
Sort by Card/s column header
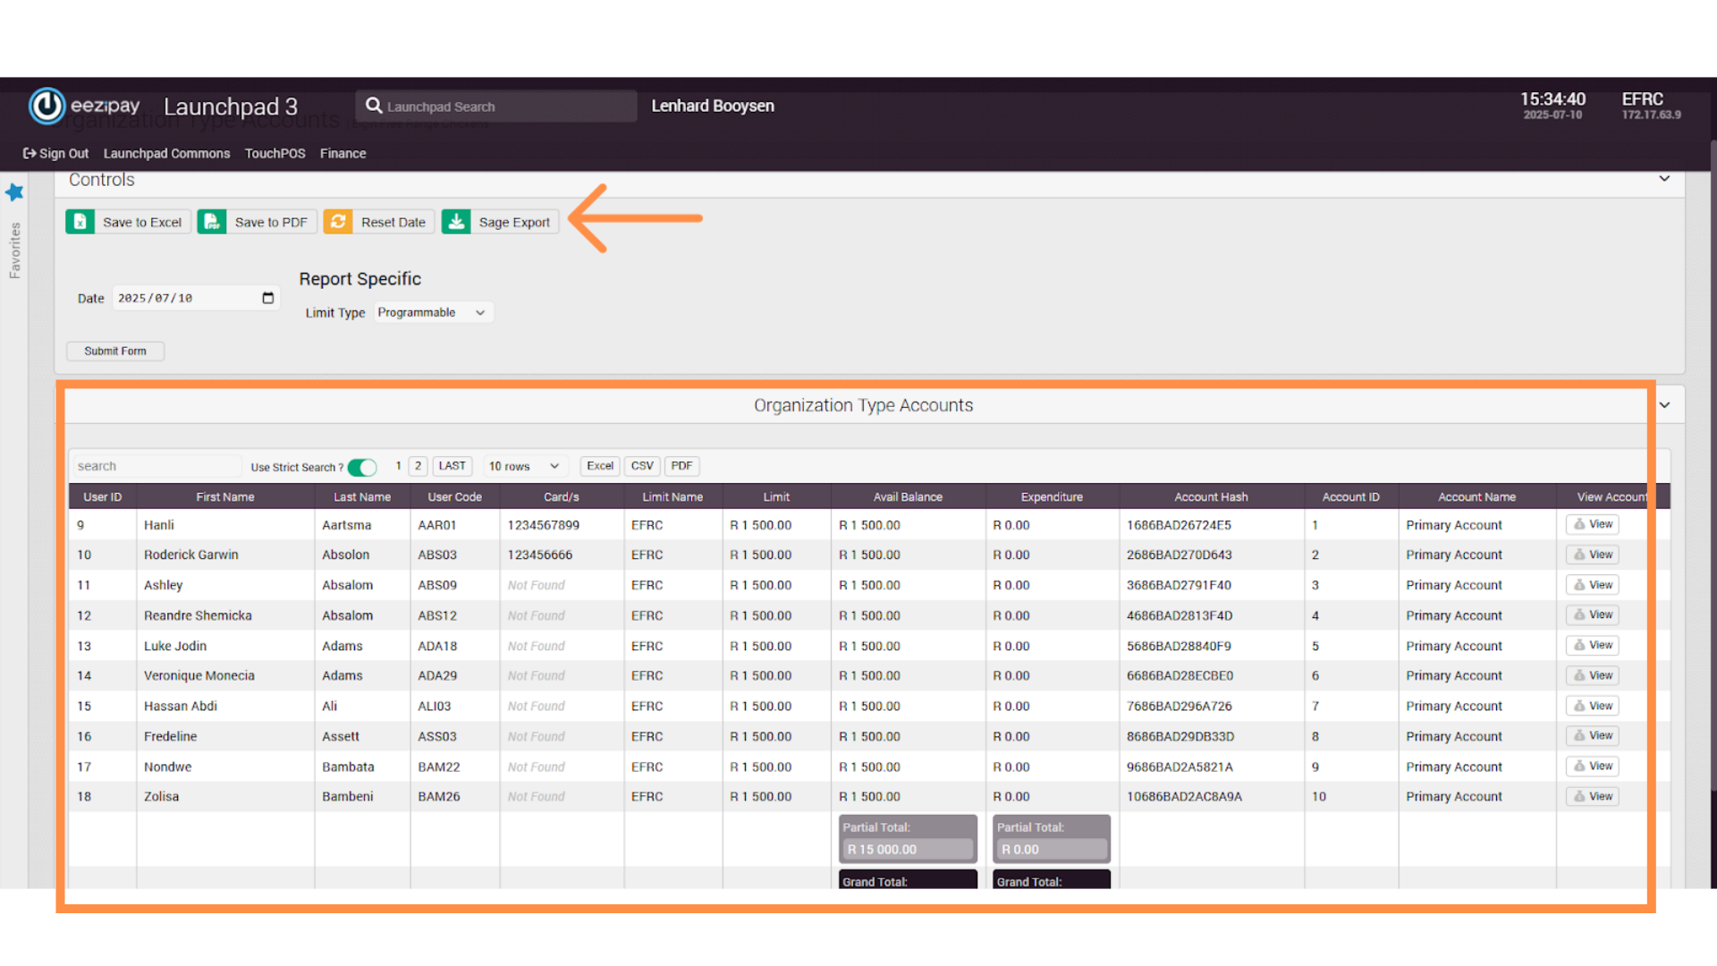[562, 496]
